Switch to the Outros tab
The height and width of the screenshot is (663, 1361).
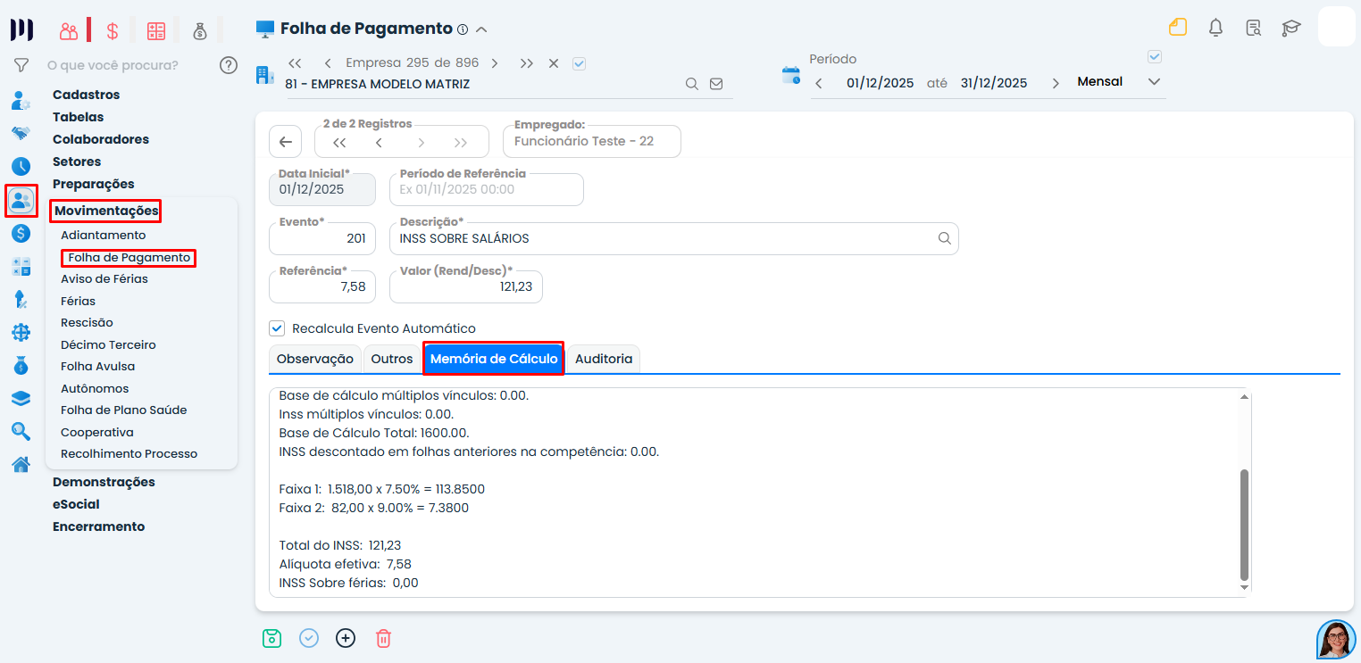(392, 359)
